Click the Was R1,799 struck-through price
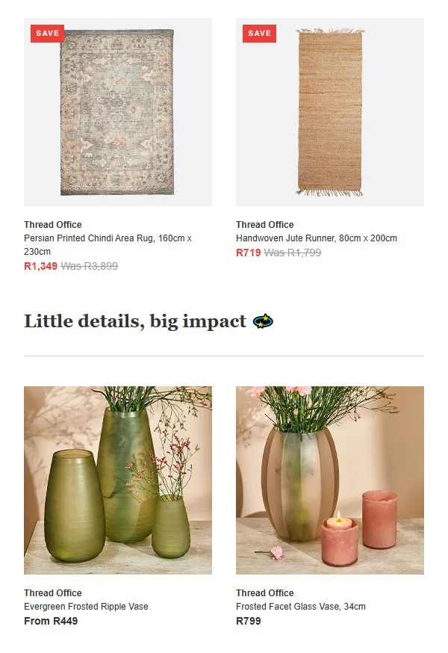This screenshot has width=448, height=653. (x=293, y=253)
